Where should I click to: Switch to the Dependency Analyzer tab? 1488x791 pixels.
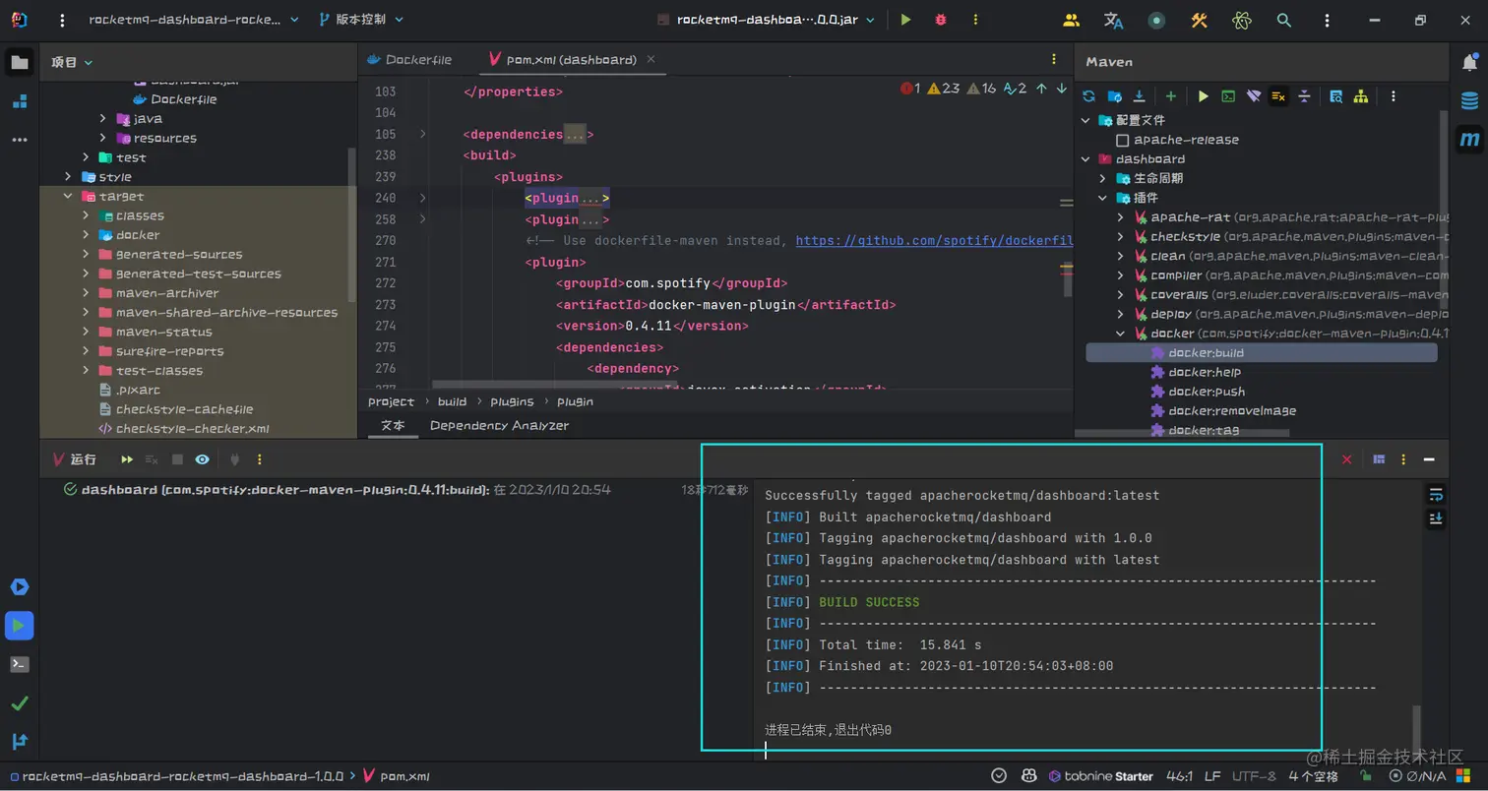click(x=499, y=426)
